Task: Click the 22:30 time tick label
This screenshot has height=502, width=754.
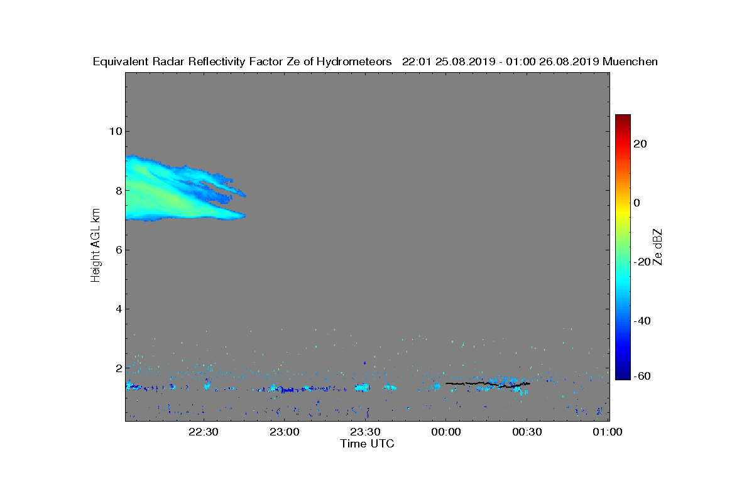Action: click(203, 432)
